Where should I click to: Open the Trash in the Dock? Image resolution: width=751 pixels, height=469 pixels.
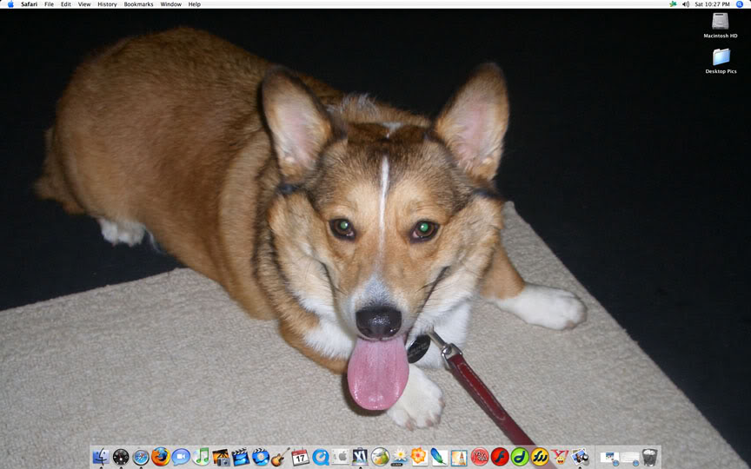click(x=649, y=457)
